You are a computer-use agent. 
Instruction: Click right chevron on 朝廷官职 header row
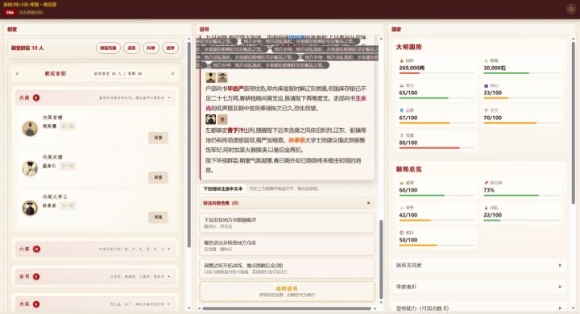(x=172, y=73)
